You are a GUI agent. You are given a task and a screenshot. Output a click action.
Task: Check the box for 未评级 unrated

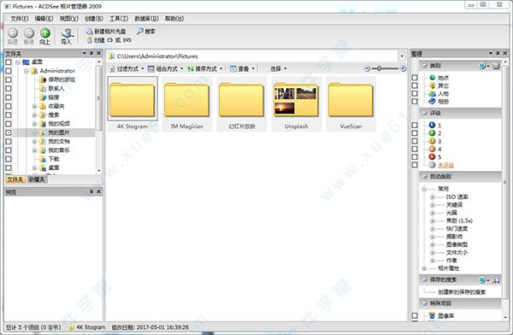(x=415, y=165)
